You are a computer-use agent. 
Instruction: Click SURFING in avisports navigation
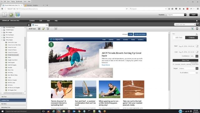click(111, 40)
